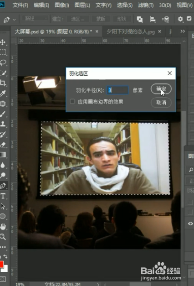
Task: Select the Hand tool
Action: (3, 227)
